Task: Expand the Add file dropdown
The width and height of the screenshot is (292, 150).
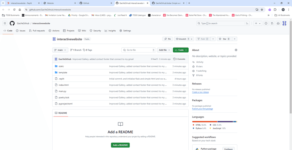Action: click(164, 50)
